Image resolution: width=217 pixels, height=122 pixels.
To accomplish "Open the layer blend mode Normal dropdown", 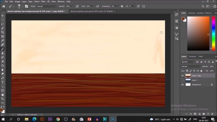I will 191,66.
